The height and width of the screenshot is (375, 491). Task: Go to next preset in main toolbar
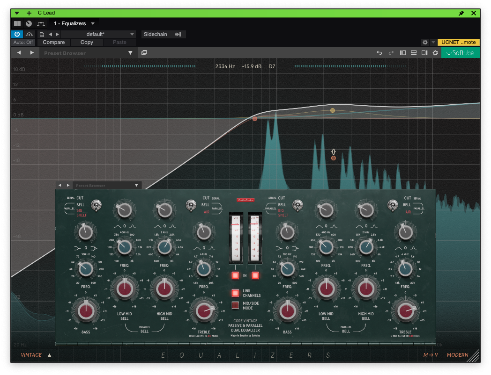[32, 53]
